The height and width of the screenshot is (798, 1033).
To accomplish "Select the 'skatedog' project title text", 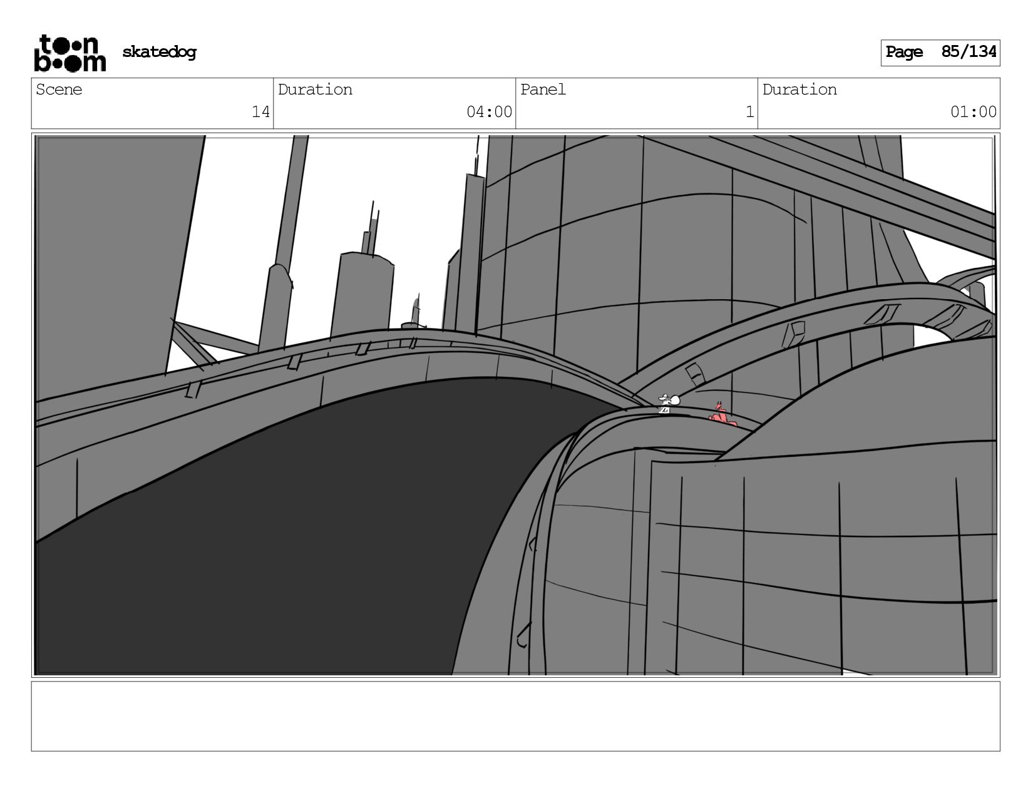I will (x=159, y=52).
